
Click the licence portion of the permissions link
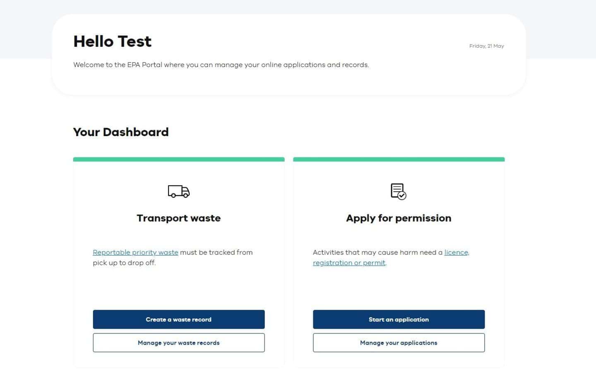click(455, 252)
